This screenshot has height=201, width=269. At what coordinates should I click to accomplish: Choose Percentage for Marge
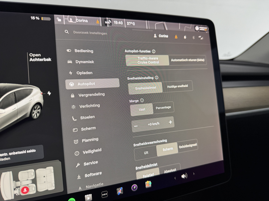pyautogui.click(x=163, y=108)
